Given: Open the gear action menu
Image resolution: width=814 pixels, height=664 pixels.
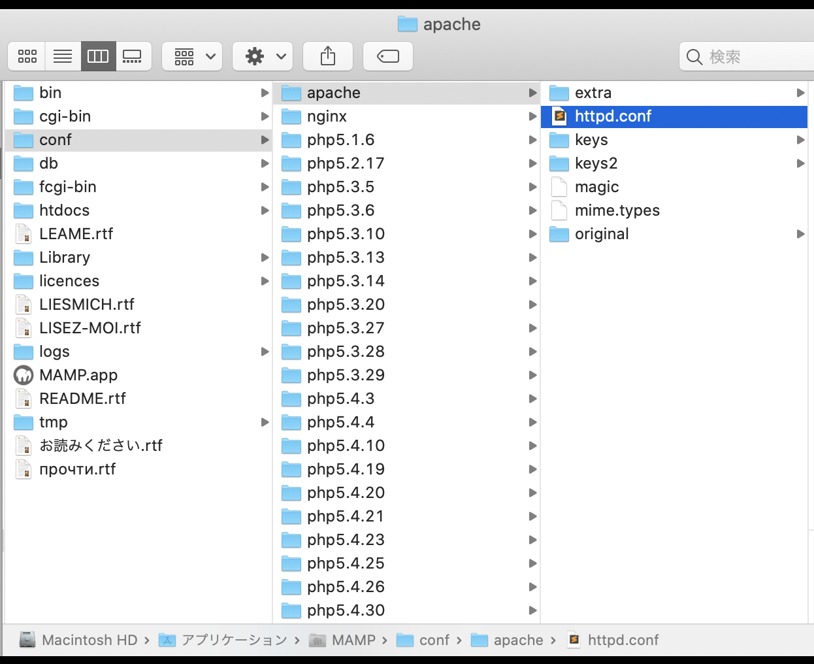Looking at the screenshot, I should (x=263, y=56).
